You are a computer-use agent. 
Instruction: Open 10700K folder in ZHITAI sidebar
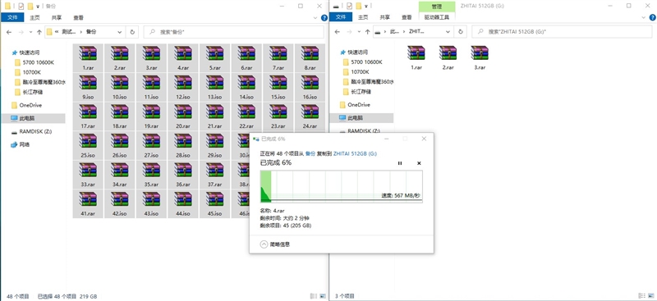coord(357,72)
